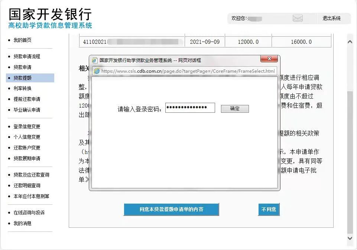Click the 不同意 button
The height and width of the screenshot is (250, 357).
pos(269,209)
